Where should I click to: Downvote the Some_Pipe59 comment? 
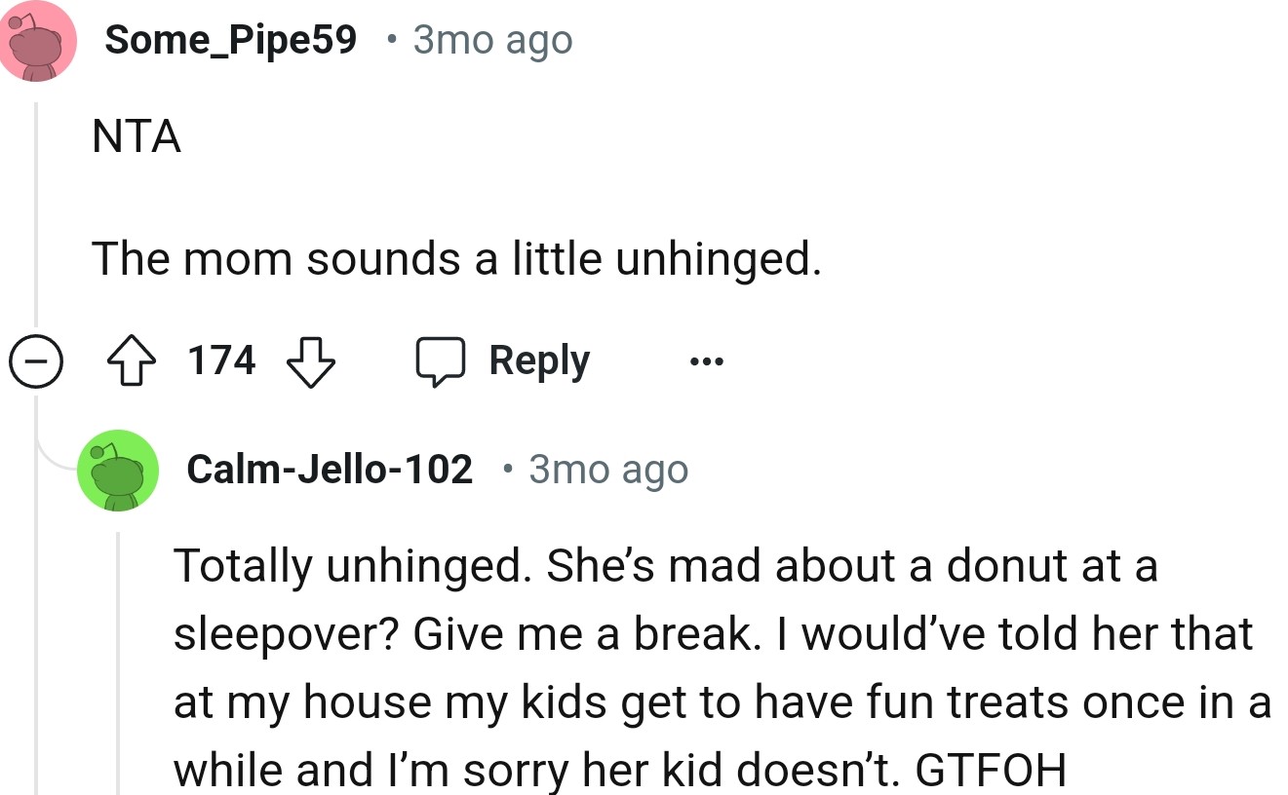coord(310,361)
